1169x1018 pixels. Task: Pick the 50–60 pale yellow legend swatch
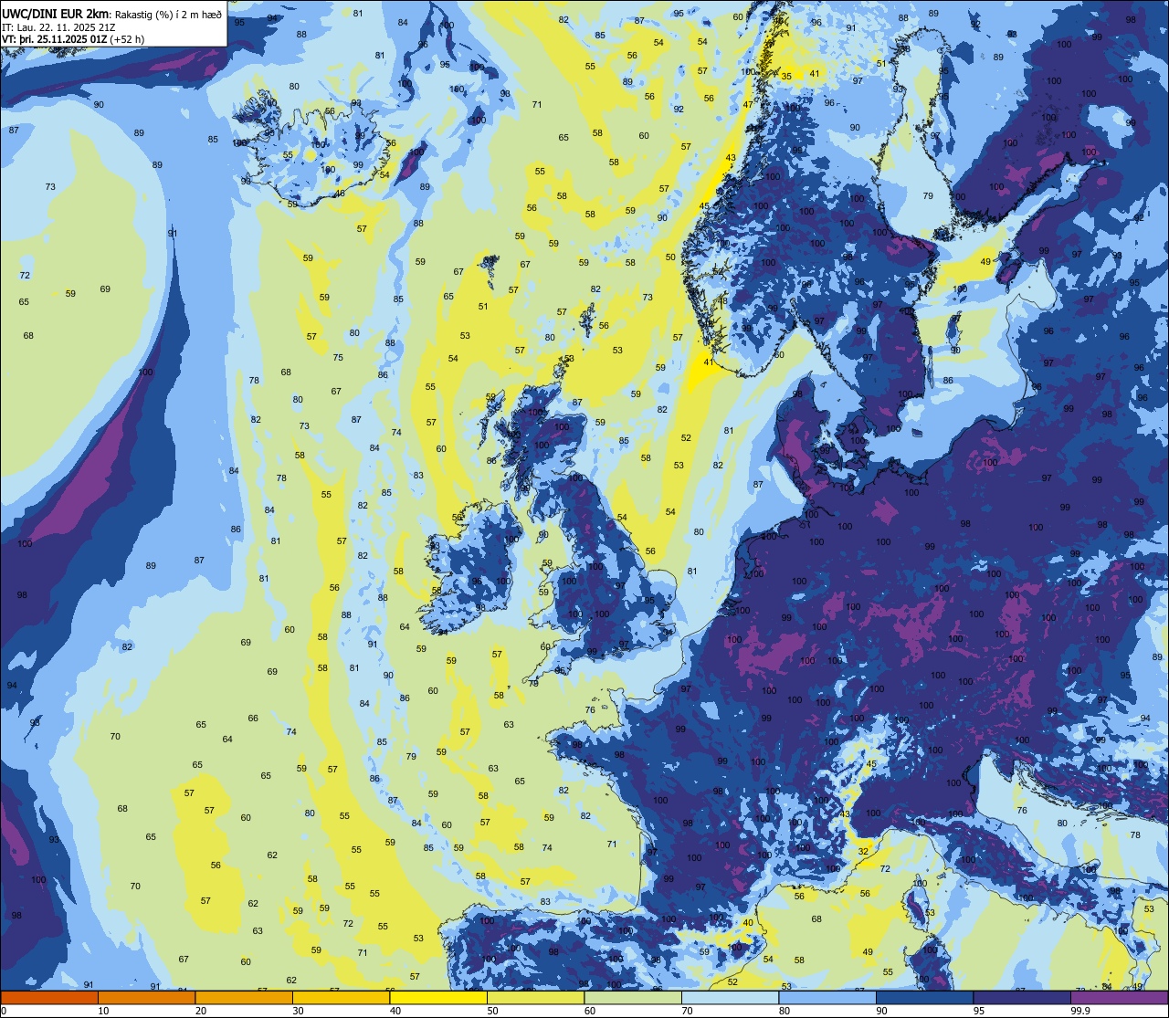click(535, 997)
